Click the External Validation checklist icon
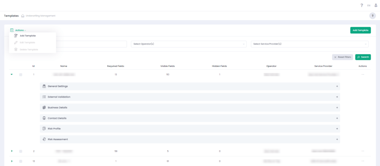This screenshot has width=380, height=166. (x=44, y=97)
